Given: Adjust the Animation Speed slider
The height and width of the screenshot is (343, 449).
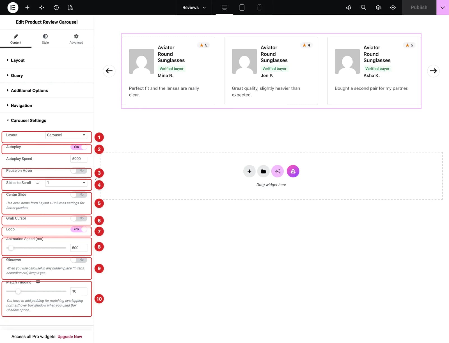Looking at the screenshot, I should tap(36, 248).
